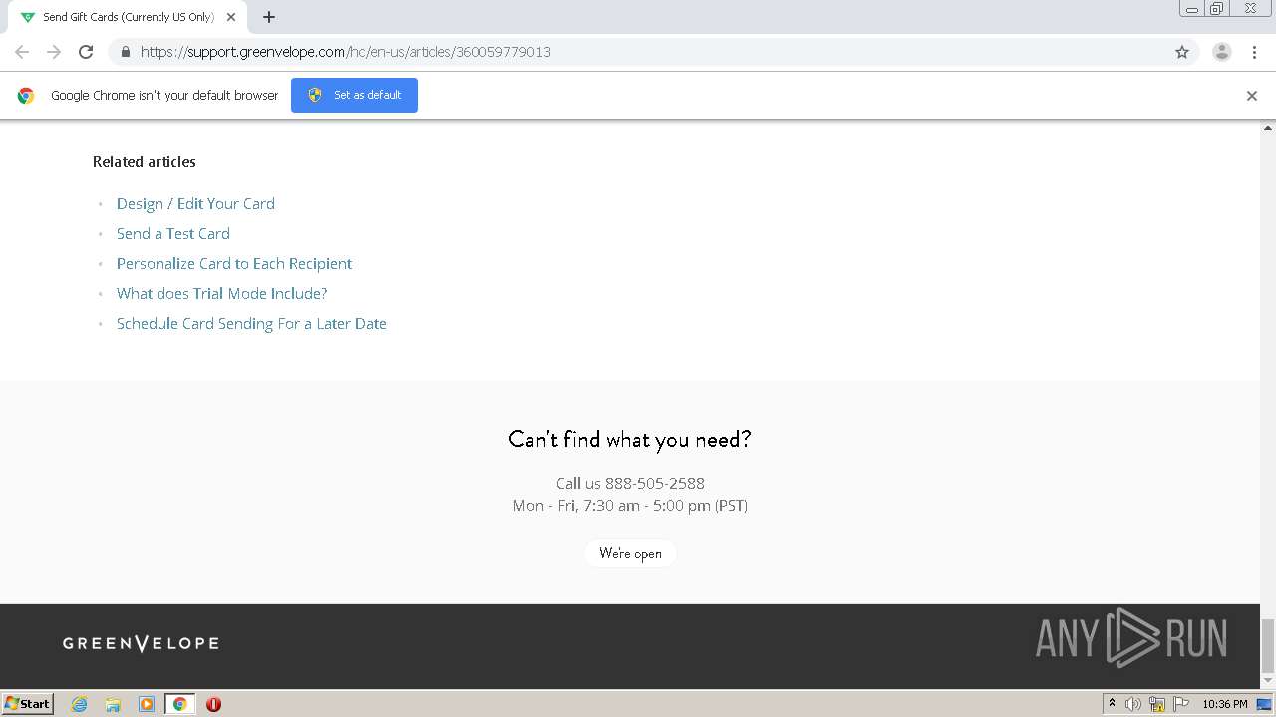Click the page scrollbar up arrow

(x=1268, y=128)
